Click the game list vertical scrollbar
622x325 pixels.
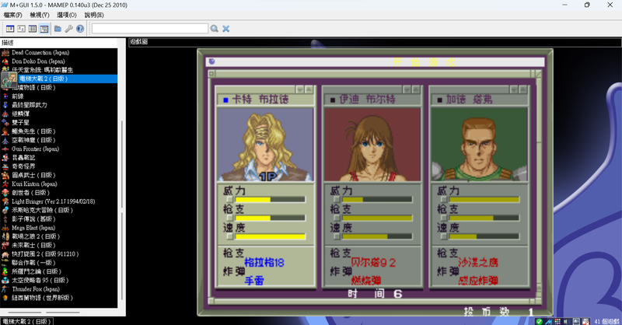click(x=122, y=179)
